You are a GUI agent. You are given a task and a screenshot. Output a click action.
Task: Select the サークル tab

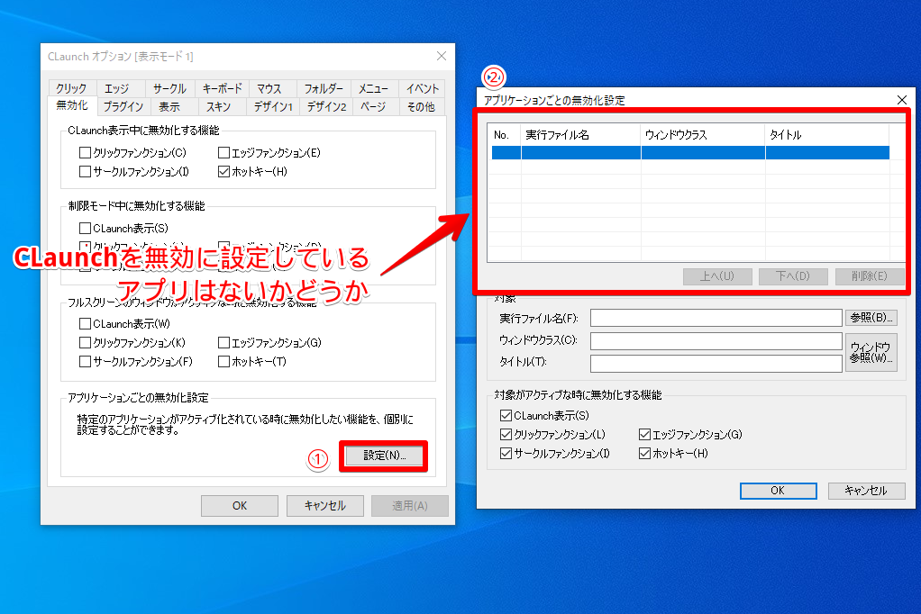[x=169, y=88]
